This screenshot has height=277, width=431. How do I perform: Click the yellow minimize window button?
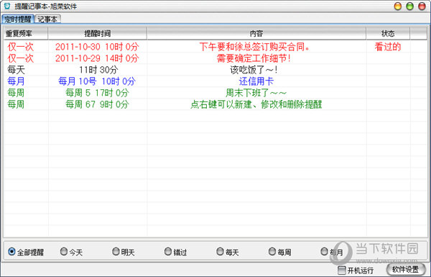398,6
